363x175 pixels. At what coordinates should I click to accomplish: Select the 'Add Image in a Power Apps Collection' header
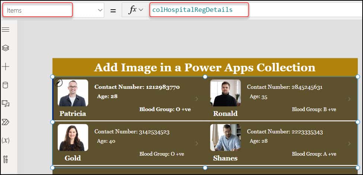tap(205, 67)
